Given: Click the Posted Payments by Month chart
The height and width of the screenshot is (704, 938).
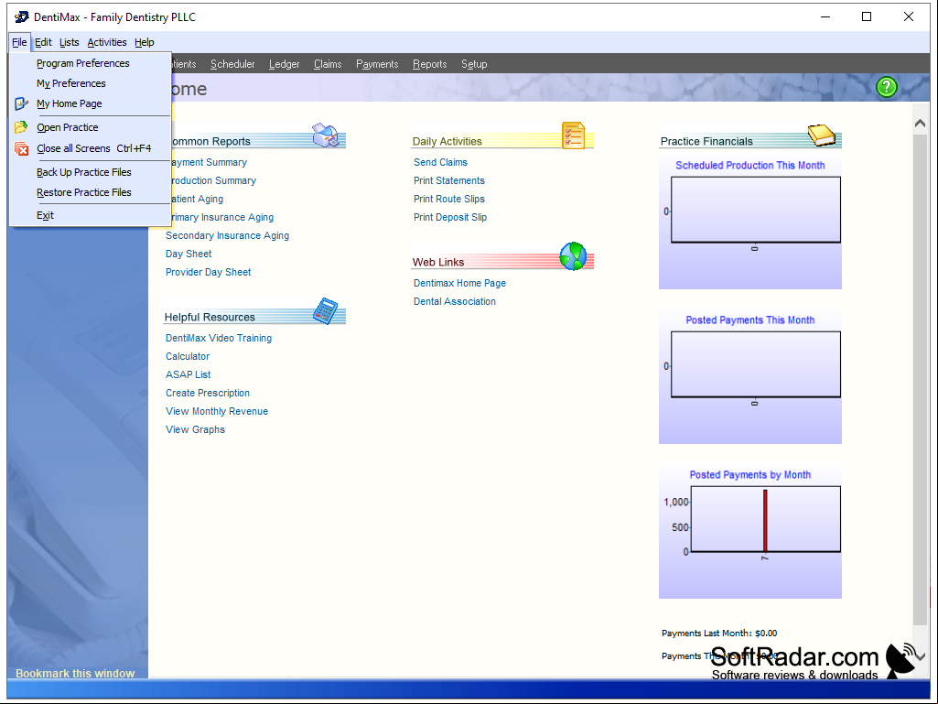Looking at the screenshot, I should coord(750,533).
